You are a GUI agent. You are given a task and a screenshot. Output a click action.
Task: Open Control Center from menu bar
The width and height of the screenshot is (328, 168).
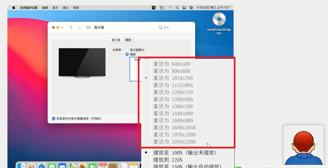click(184, 8)
